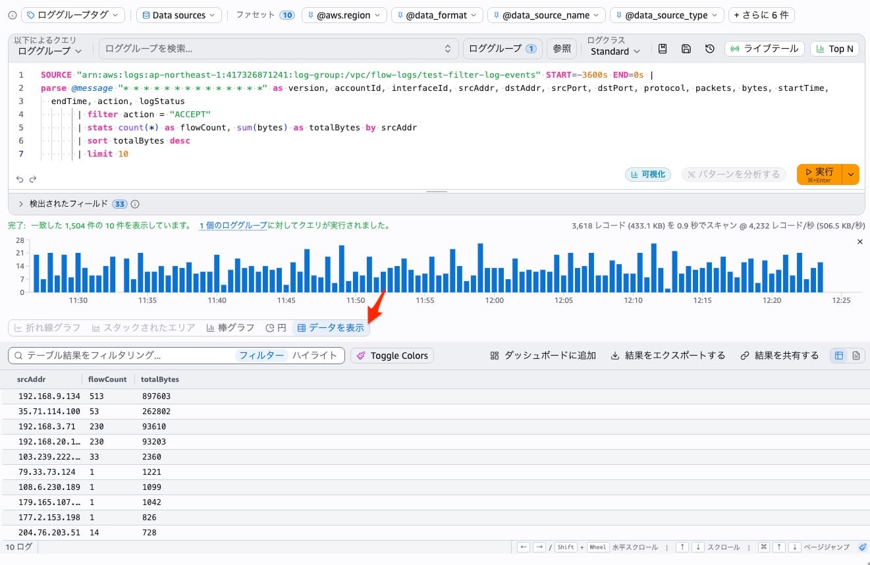Close the histogram with the X icon
The image size is (870, 565).
859,242
